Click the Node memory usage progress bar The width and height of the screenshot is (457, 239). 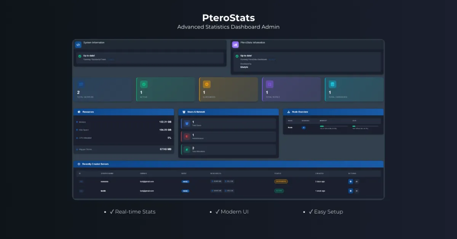tap(334, 126)
